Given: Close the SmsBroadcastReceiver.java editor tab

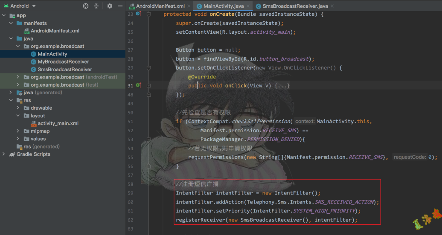Looking at the screenshot, I should click(333, 6).
